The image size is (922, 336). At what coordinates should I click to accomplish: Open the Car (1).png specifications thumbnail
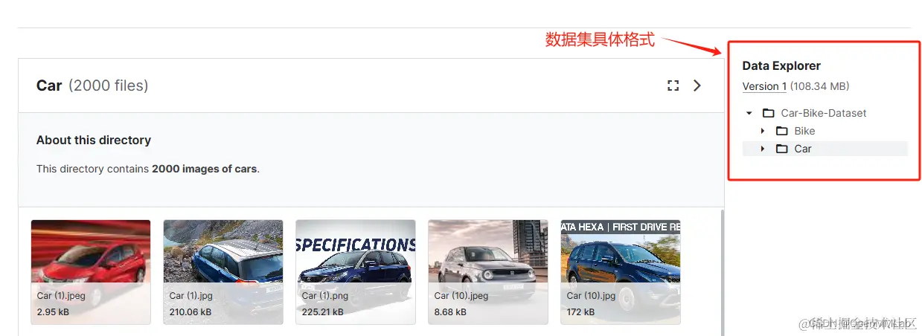point(356,272)
